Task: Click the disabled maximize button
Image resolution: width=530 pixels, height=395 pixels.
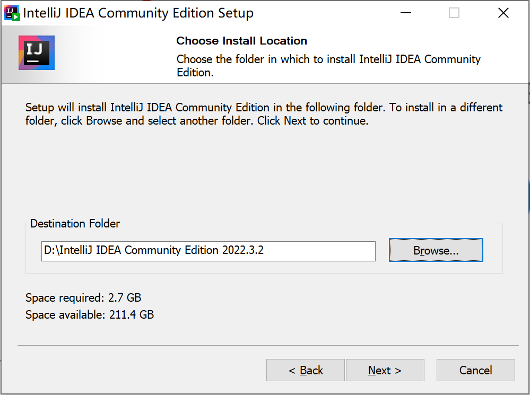Action: pyautogui.click(x=454, y=13)
